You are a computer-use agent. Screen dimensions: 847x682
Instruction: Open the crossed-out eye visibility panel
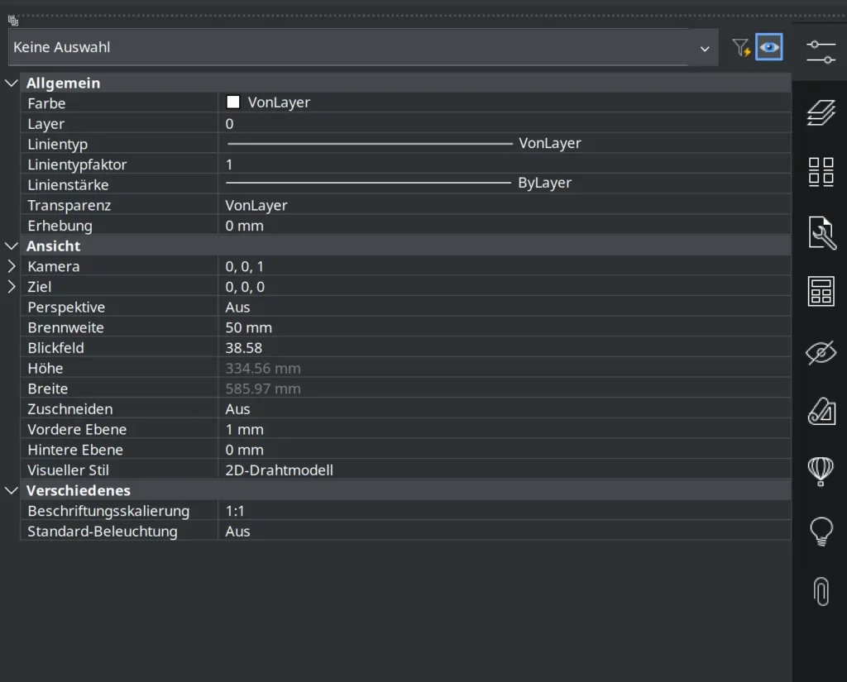(821, 353)
